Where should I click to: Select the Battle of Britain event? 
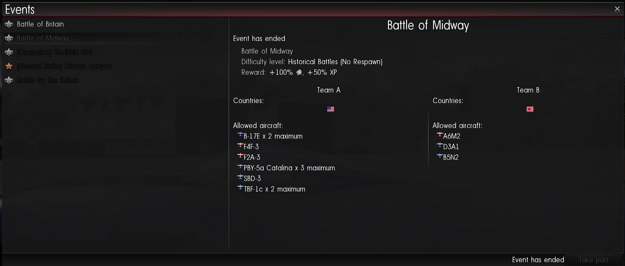[40, 24]
